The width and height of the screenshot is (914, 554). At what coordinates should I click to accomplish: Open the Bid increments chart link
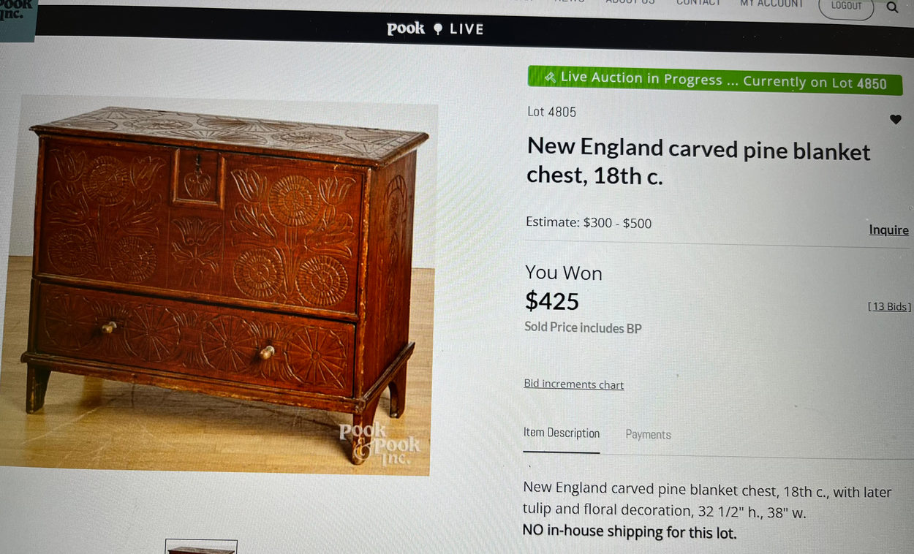(574, 384)
